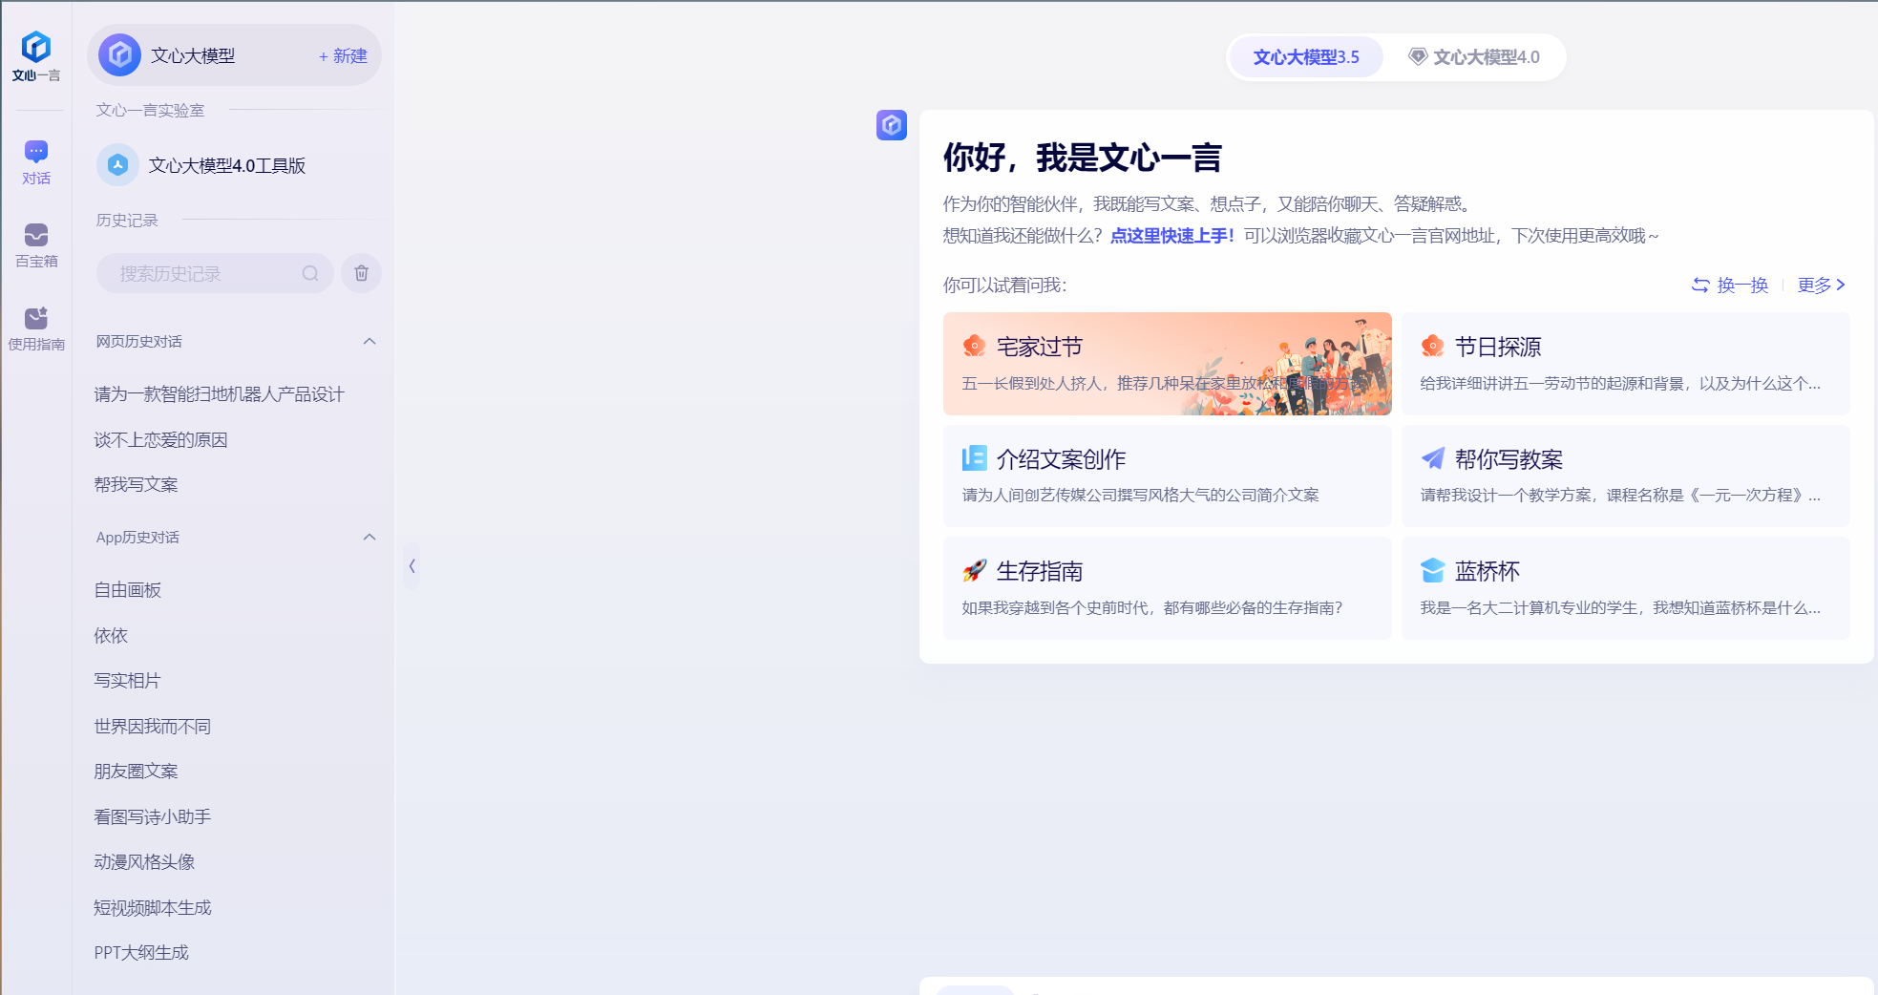Screen dimensions: 1878x995
Task: Click the refresh arrows icon of 换一换
Action: tap(1700, 285)
